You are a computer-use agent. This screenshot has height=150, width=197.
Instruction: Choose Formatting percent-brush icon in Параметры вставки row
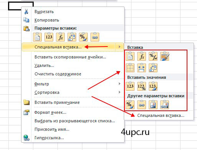click(x=83, y=37)
